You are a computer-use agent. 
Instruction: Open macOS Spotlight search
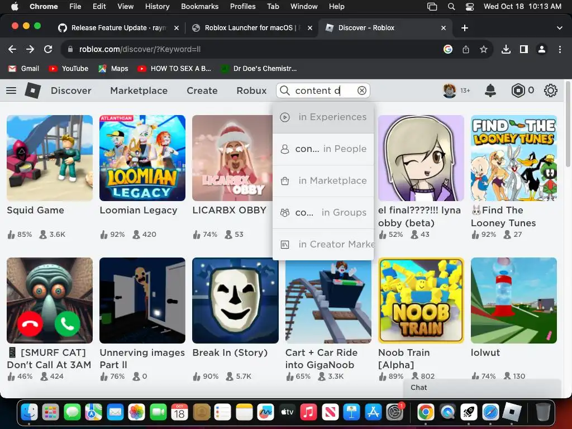[451, 7]
